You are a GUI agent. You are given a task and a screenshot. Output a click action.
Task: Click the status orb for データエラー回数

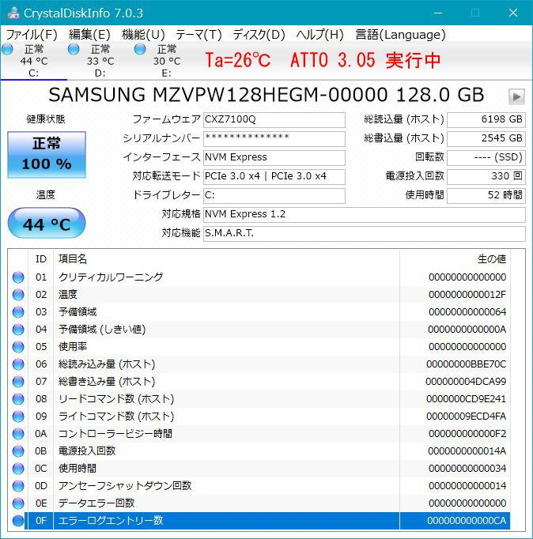18,503
